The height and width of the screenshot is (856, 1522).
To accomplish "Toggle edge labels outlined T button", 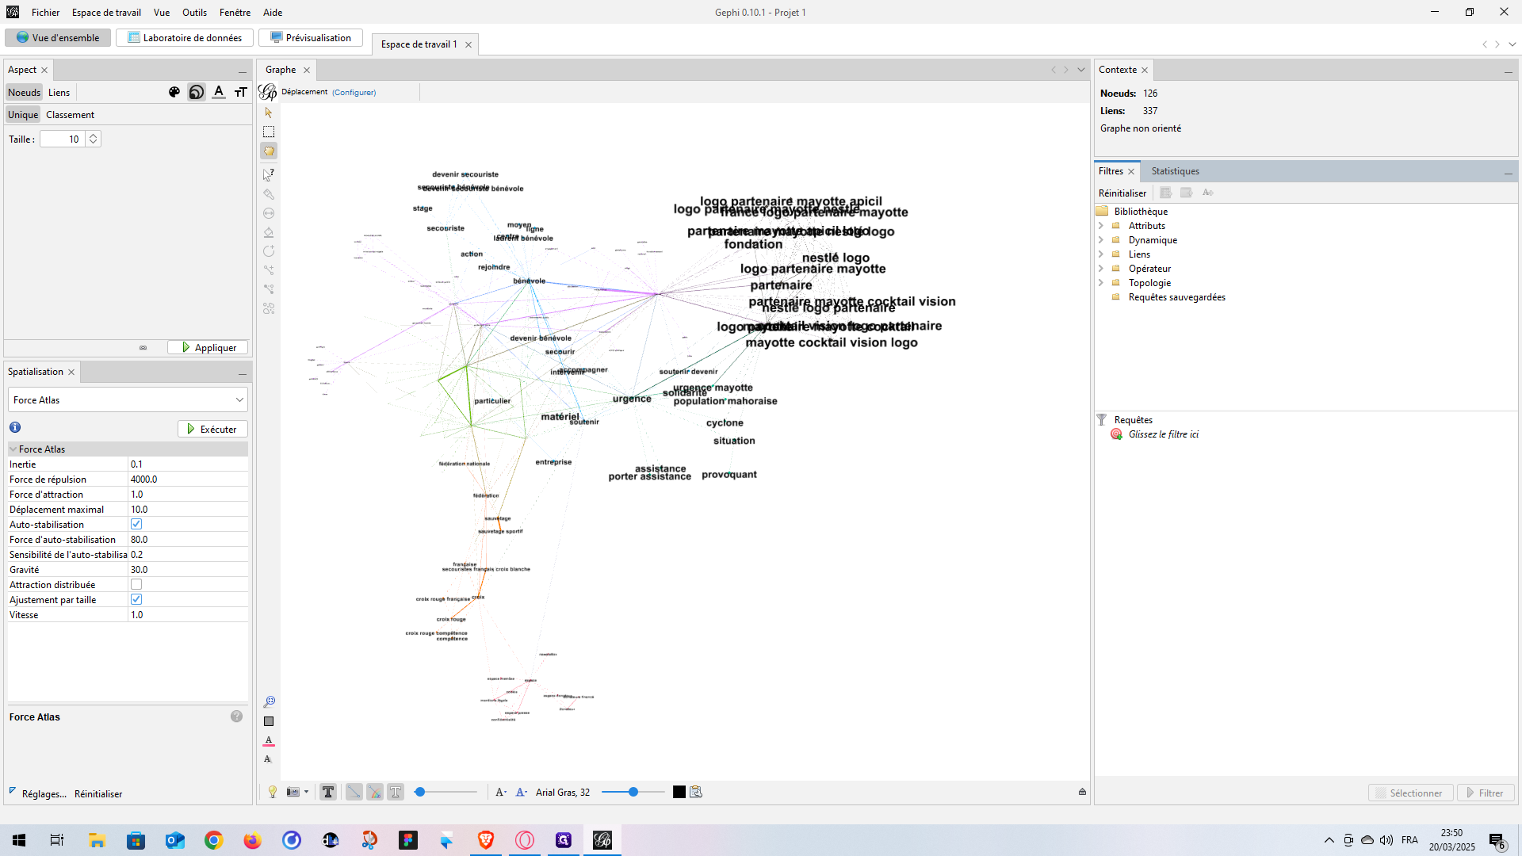I will [396, 792].
